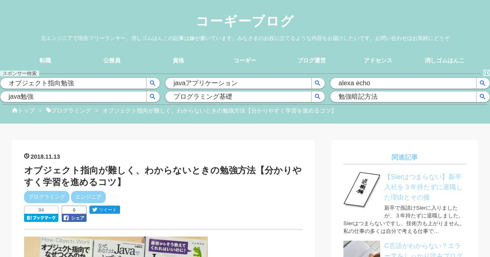Open the 転職 menu
The image size is (490, 257).
[45, 60]
